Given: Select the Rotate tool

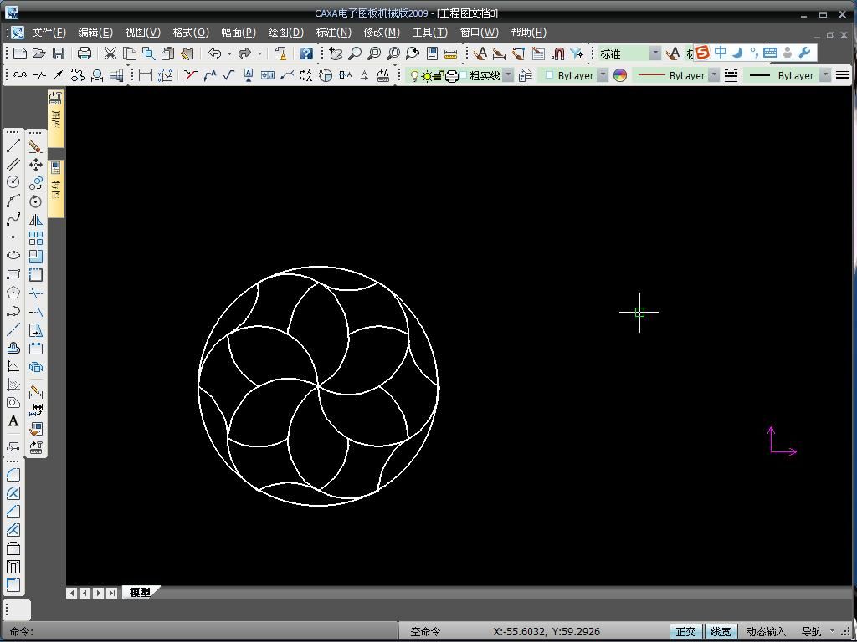Looking at the screenshot, I should (x=35, y=201).
